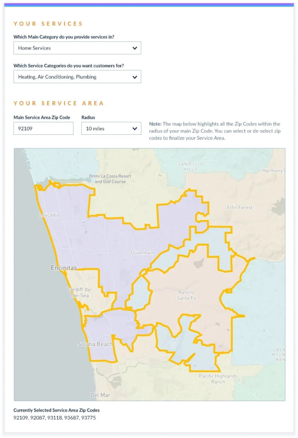Click the chevron arrow beside Home Services
The width and height of the screenshot is (298, 438).
(x=135, y=48)
